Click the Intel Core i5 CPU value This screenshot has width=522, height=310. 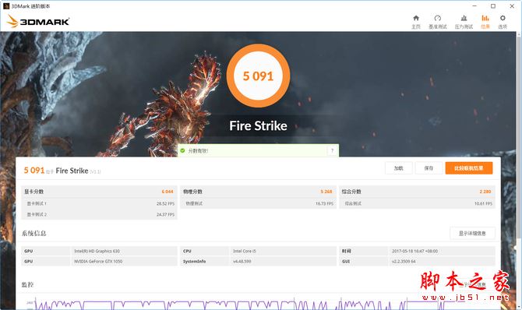(x=245, y=251)
